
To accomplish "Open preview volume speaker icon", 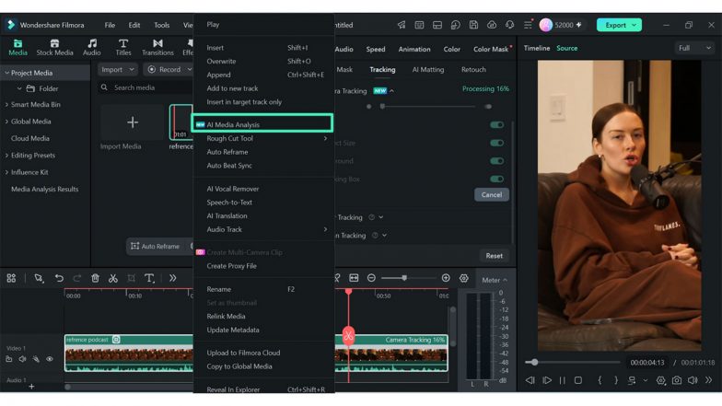I will [x=693, y=380].
